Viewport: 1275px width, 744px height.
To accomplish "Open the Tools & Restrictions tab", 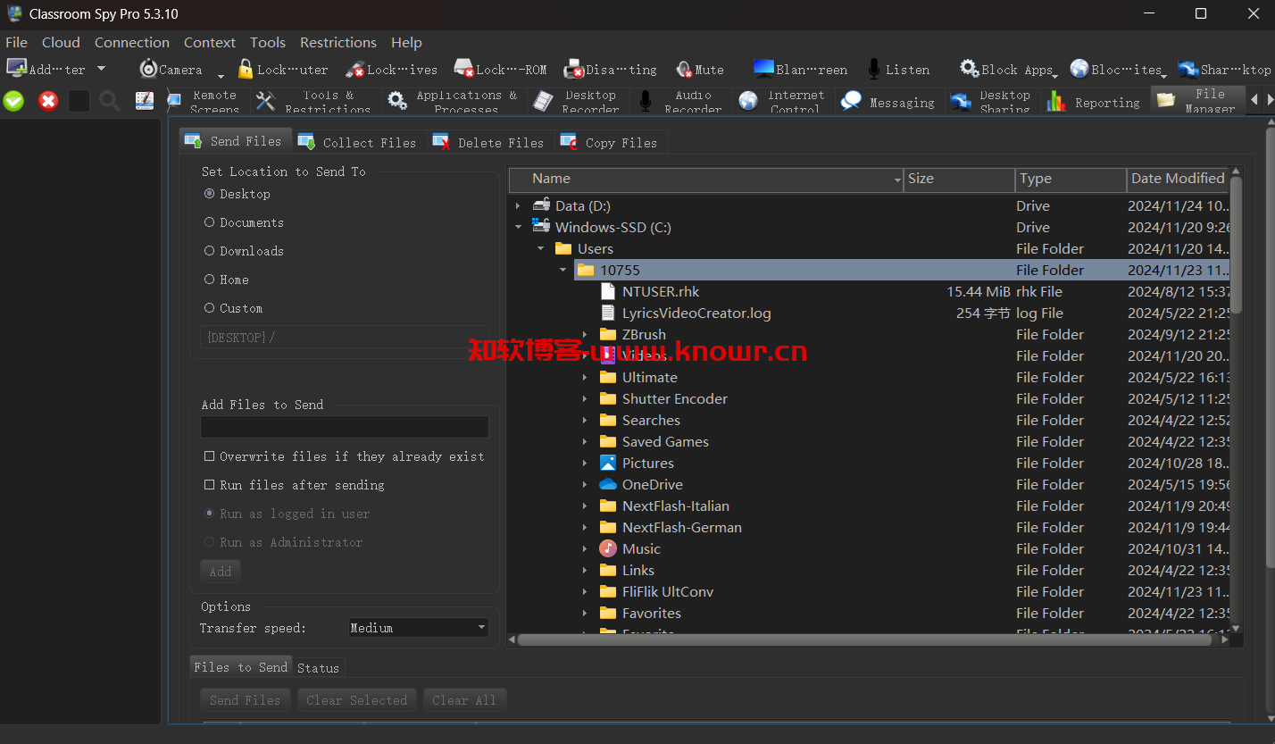I will pos(315,101).
